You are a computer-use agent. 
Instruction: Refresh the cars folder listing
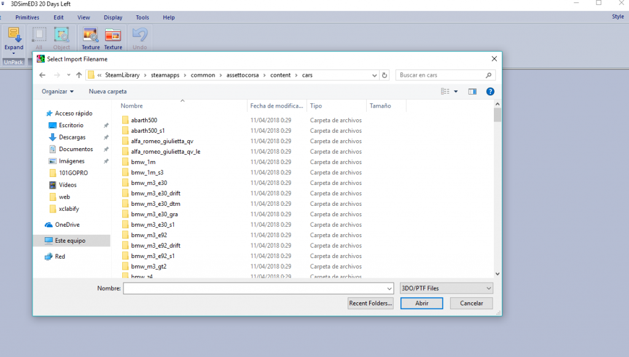385,75
